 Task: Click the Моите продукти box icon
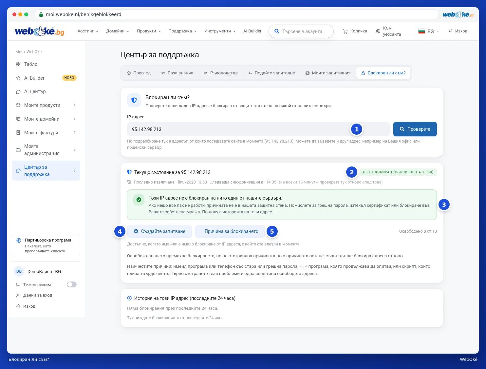click(18, 105)
